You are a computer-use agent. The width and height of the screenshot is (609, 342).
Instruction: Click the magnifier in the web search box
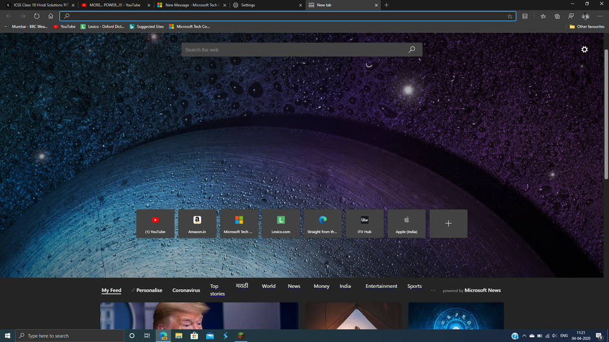[x=411, y=50]
